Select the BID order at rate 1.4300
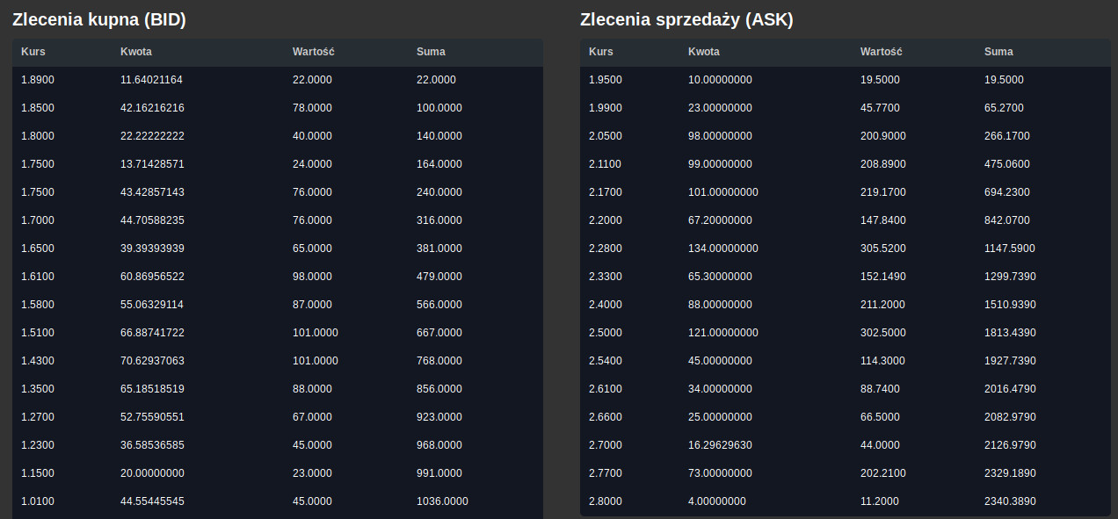 click(x=278, y=361)
